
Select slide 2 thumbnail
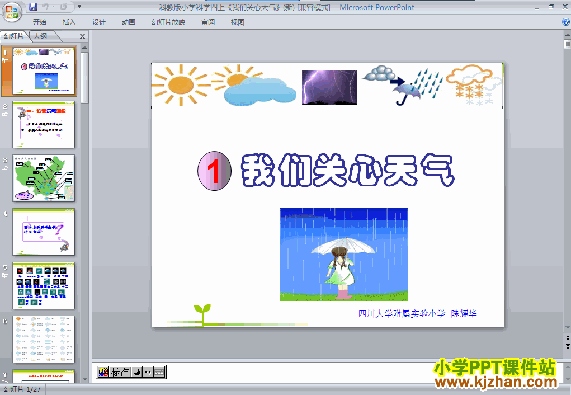[44, 125]
